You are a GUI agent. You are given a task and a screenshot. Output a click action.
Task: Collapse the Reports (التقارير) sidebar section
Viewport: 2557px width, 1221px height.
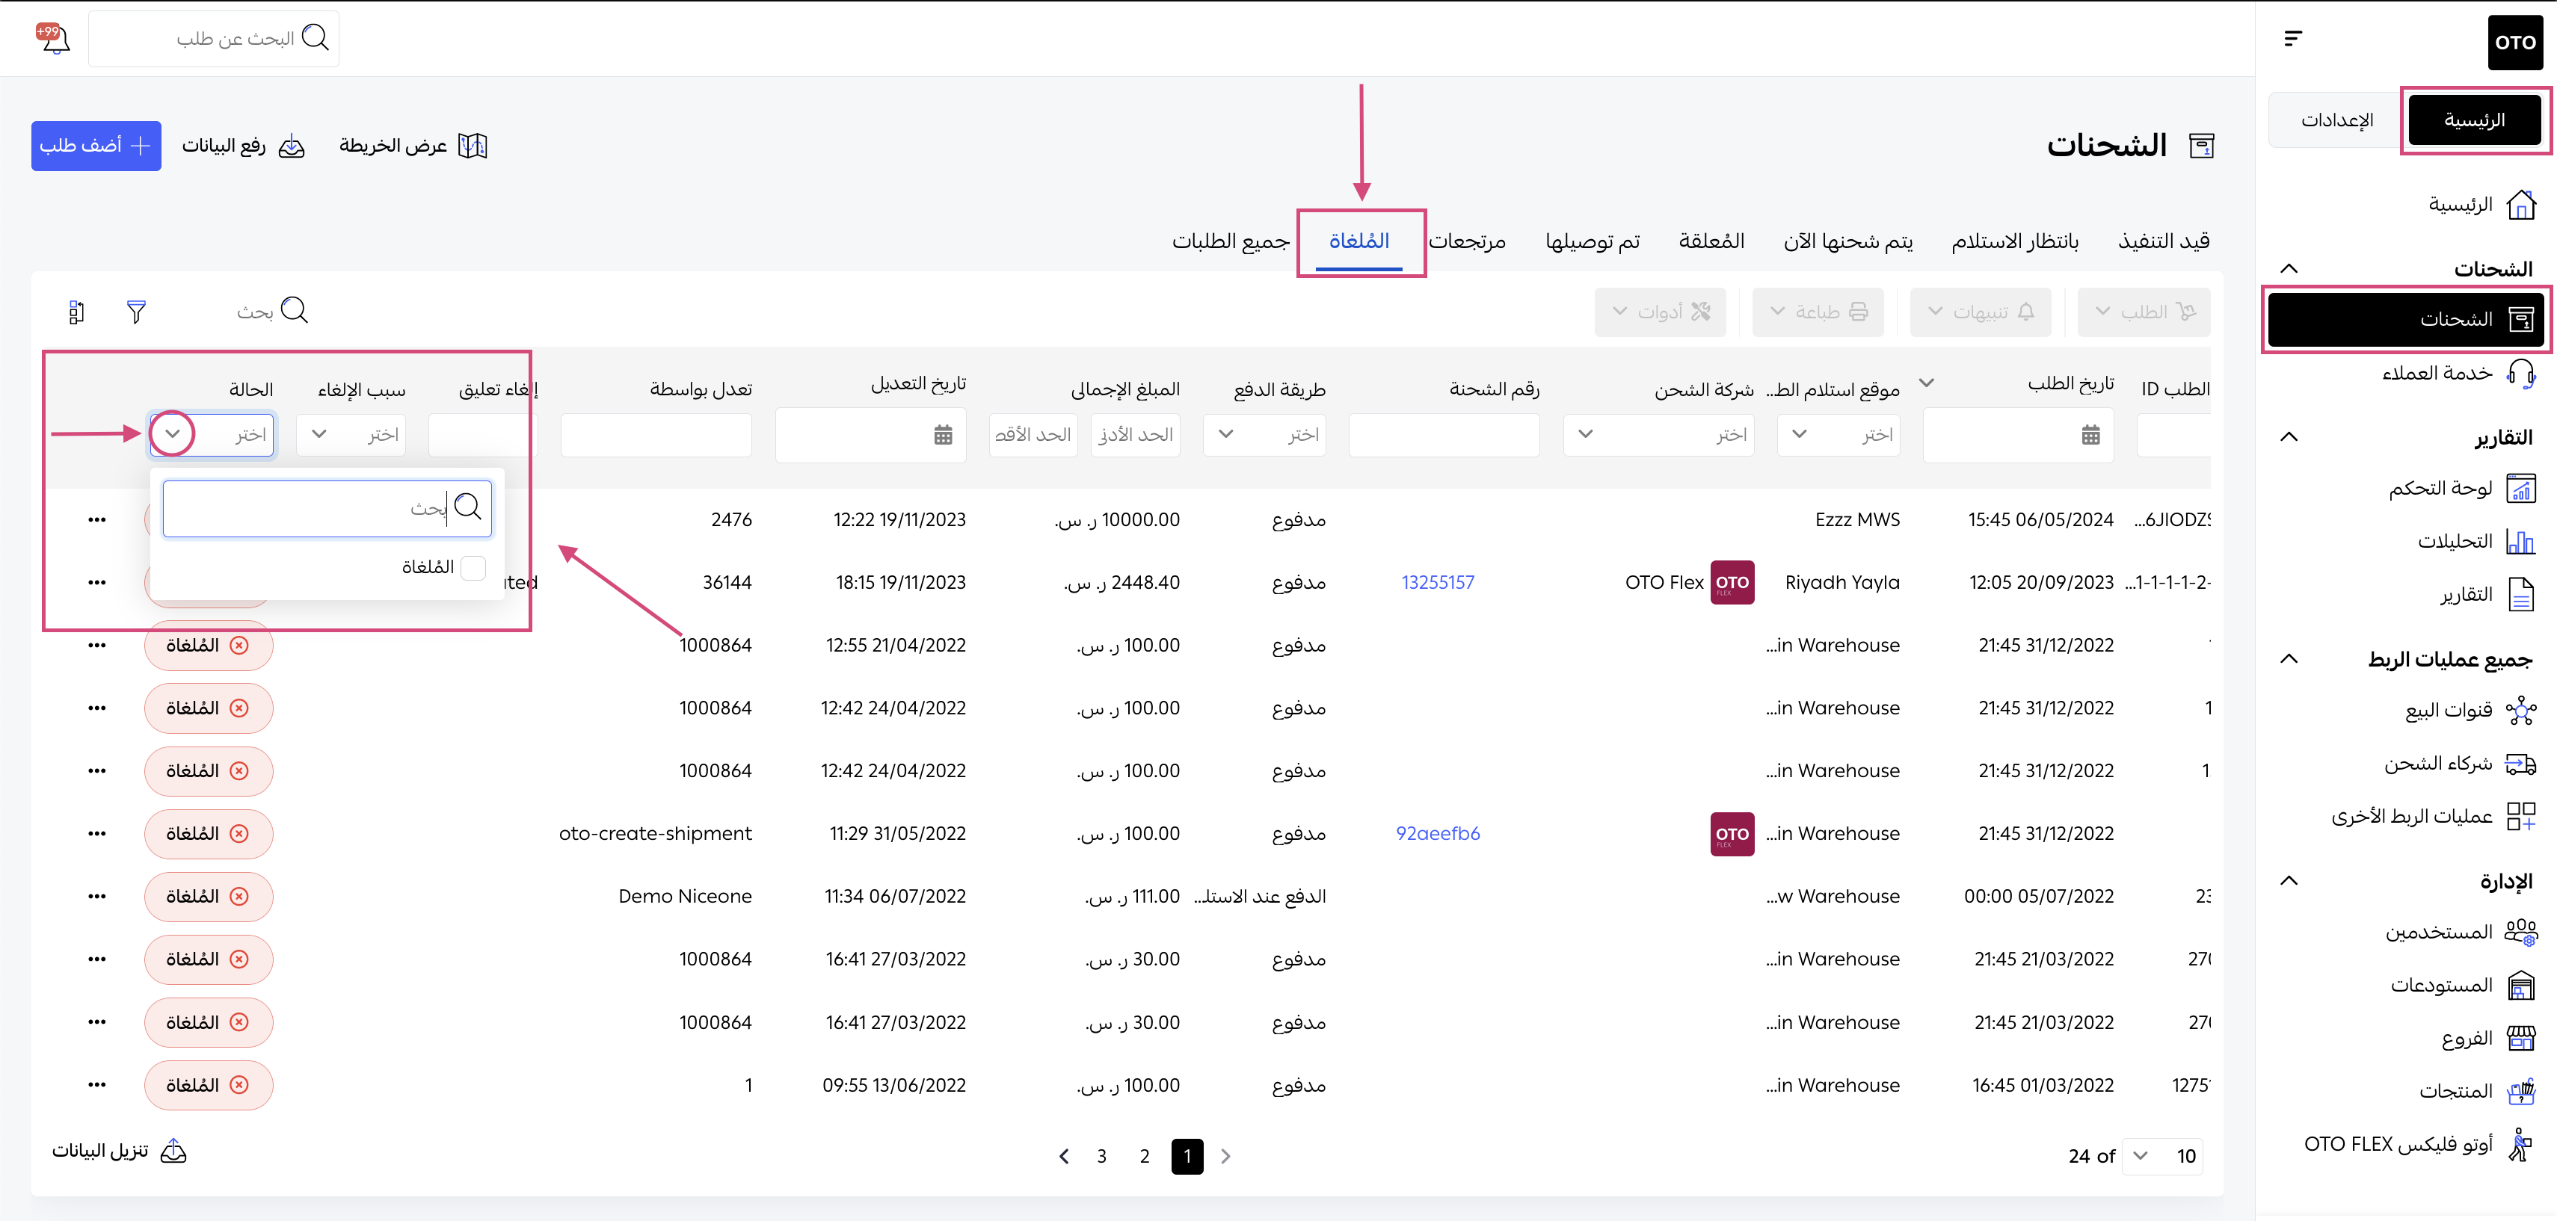(2289, 437)
